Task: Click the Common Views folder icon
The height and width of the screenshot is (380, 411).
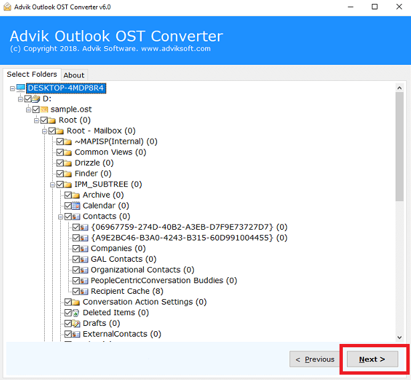Action: click(67, 152)
